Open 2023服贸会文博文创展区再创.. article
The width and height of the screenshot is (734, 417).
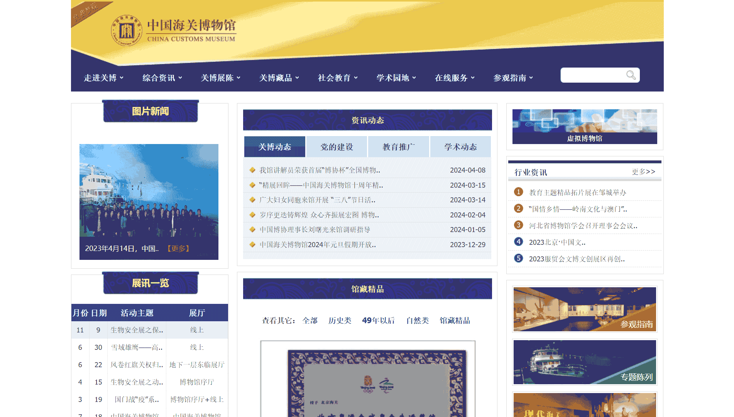(x=577, y=259)
